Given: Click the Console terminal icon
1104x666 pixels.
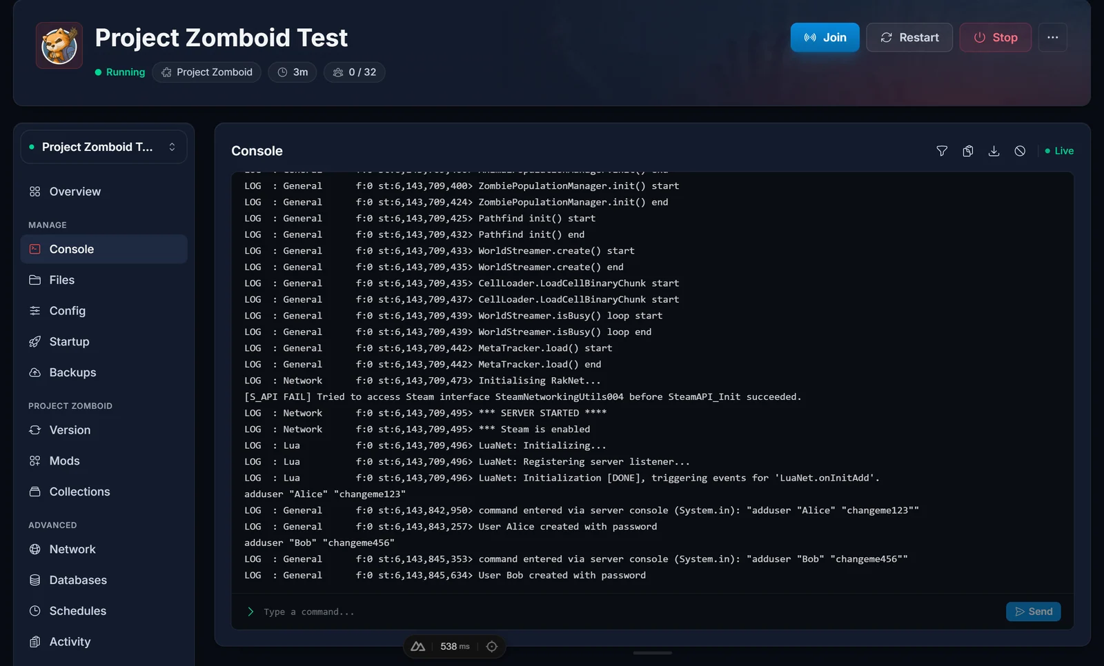Looking at the screenshot, I should pyautogui.click(x=35, y=249).
